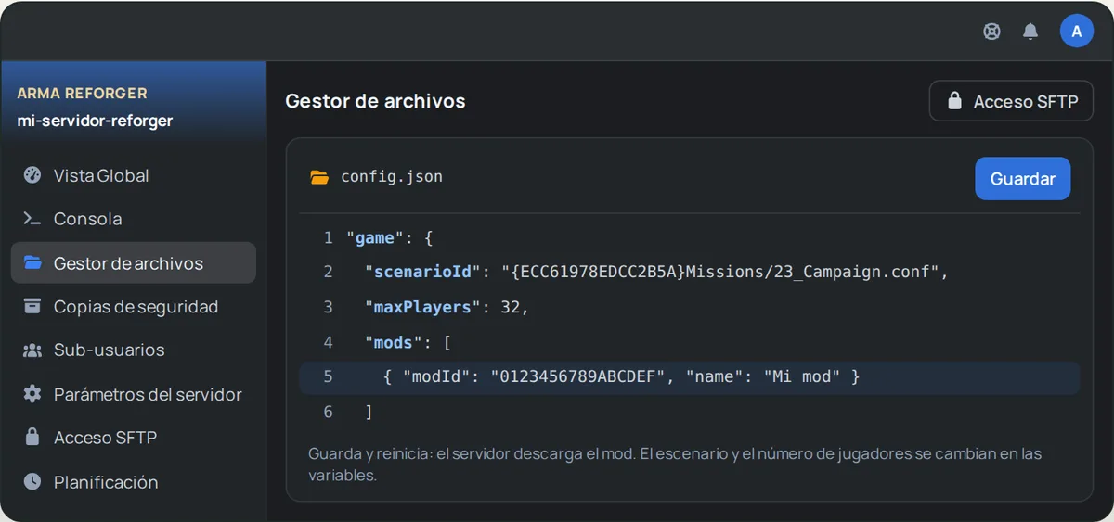
Task: Click the Consola terminal prompt icon
Action: 32,219
